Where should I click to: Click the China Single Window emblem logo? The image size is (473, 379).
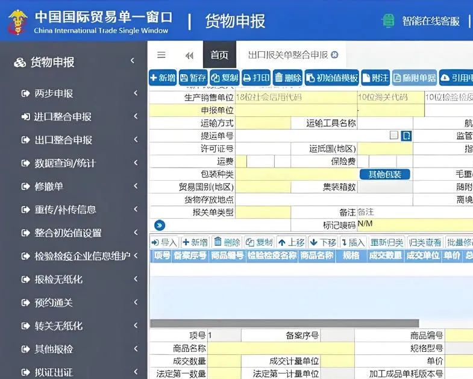pyautogui.click(x=18, y=22)
